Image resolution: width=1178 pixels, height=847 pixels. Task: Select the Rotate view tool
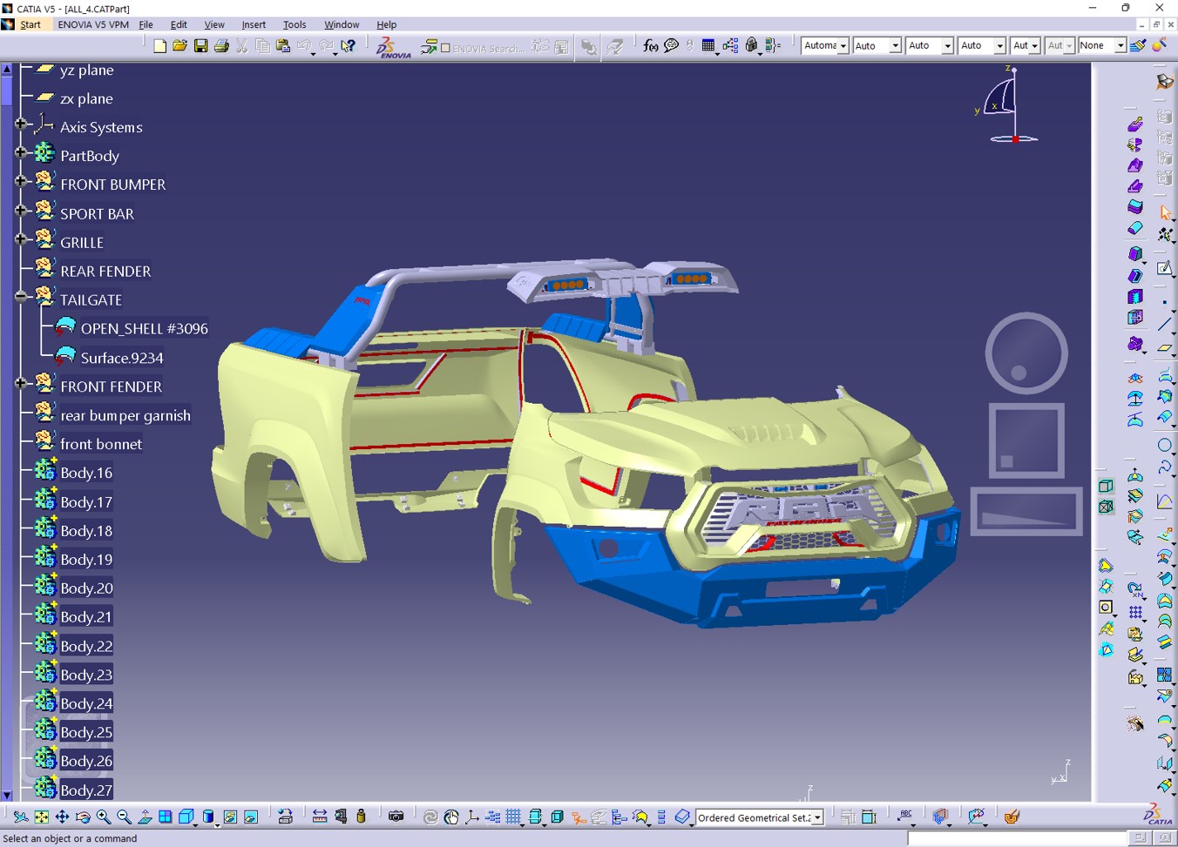pyautogui.click(x=83, y=817)
